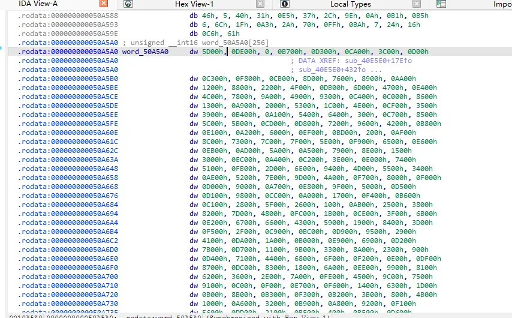Click the value 0F000h at 50A658
Screen dimensions: 512x318
429,178
